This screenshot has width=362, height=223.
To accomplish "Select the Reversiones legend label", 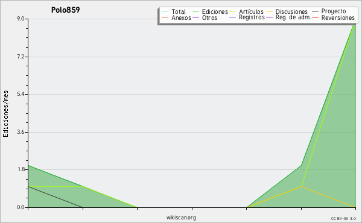I will pos(338,17).
